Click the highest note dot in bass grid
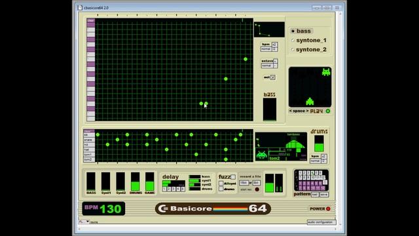 tap(246, 59)
